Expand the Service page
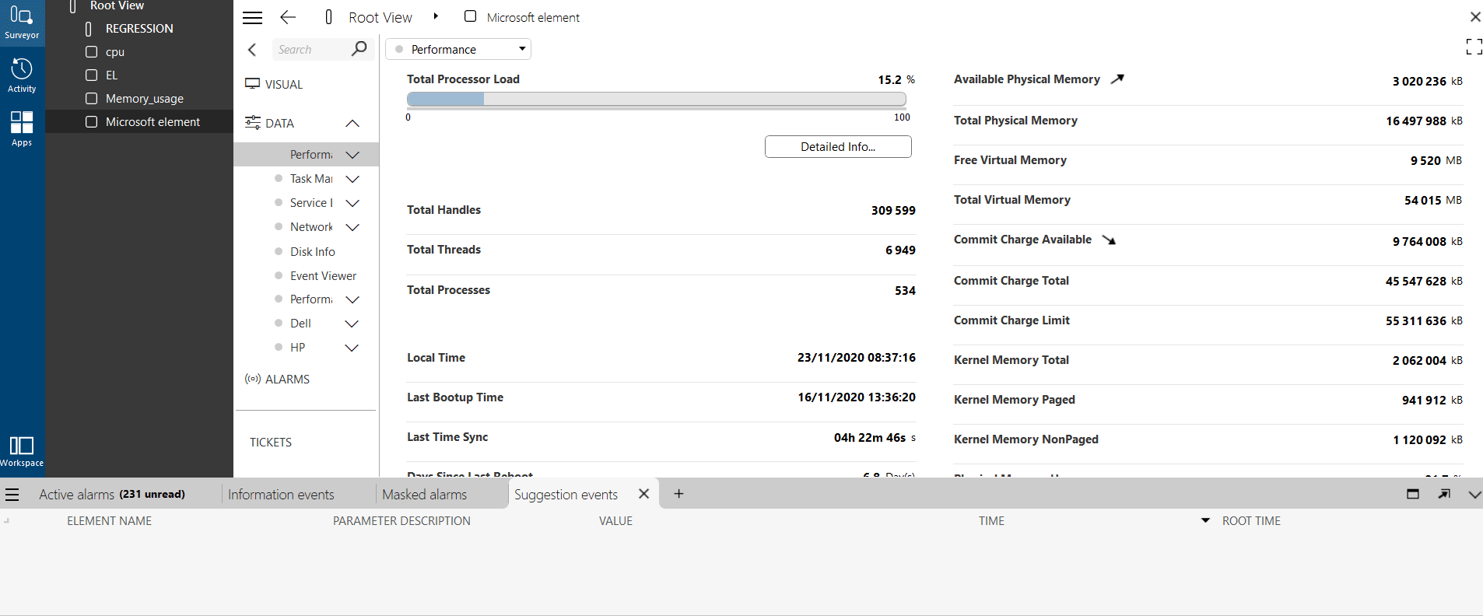1483x616 pixels. [x=352, y=203]
